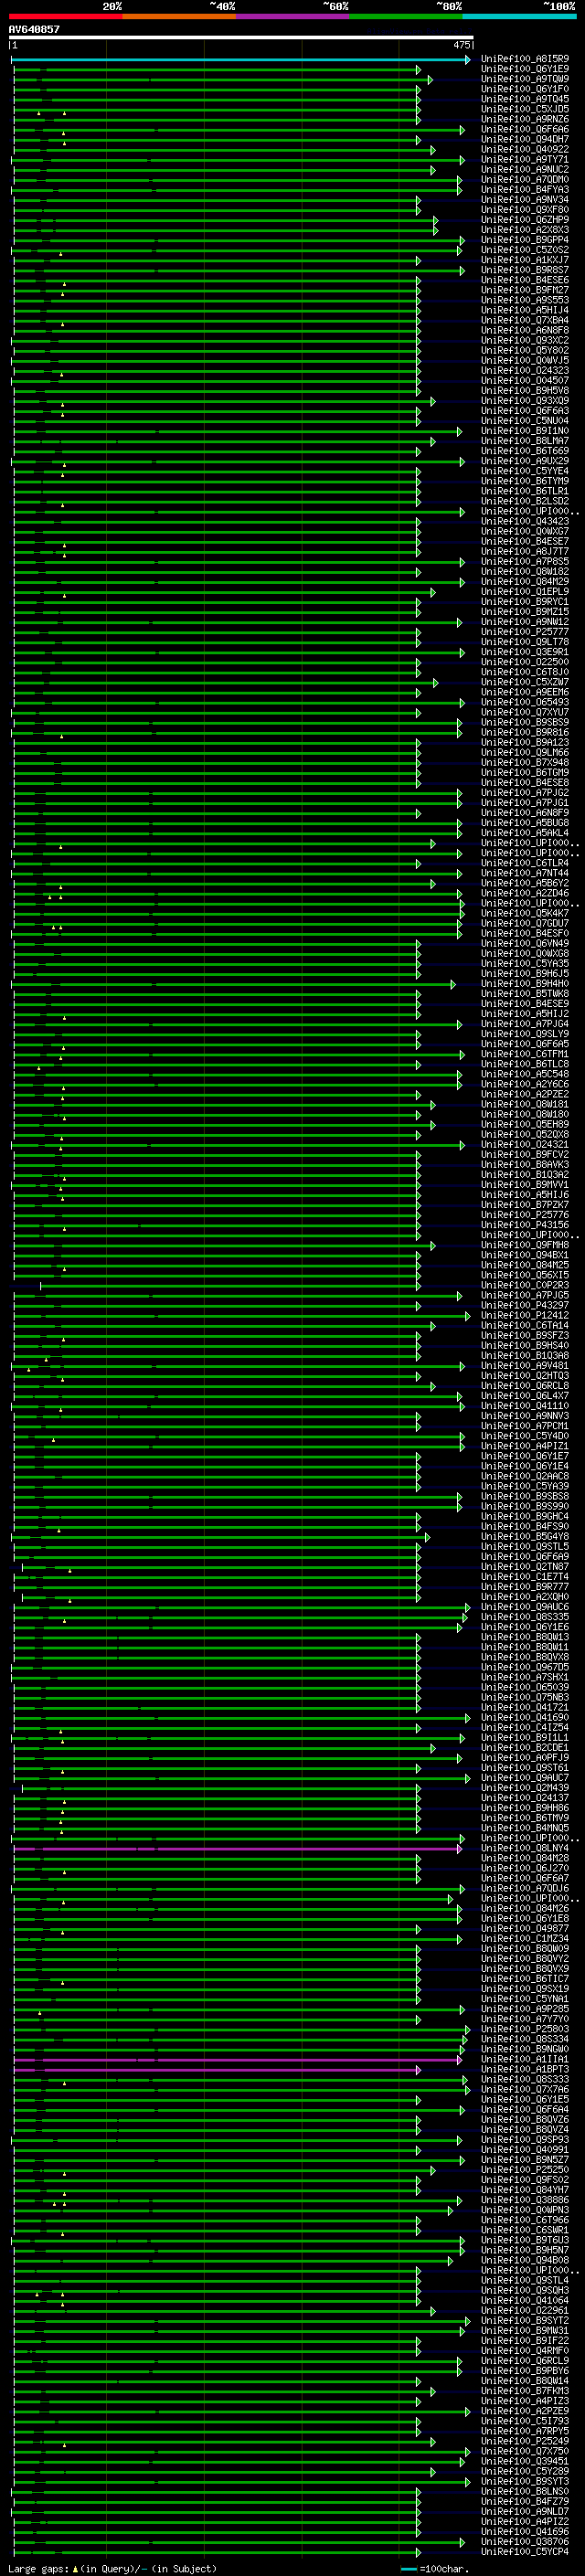Open hit UniRef100_B8LNS0
The image size is (585, 2576).
tap(525, 2491)
